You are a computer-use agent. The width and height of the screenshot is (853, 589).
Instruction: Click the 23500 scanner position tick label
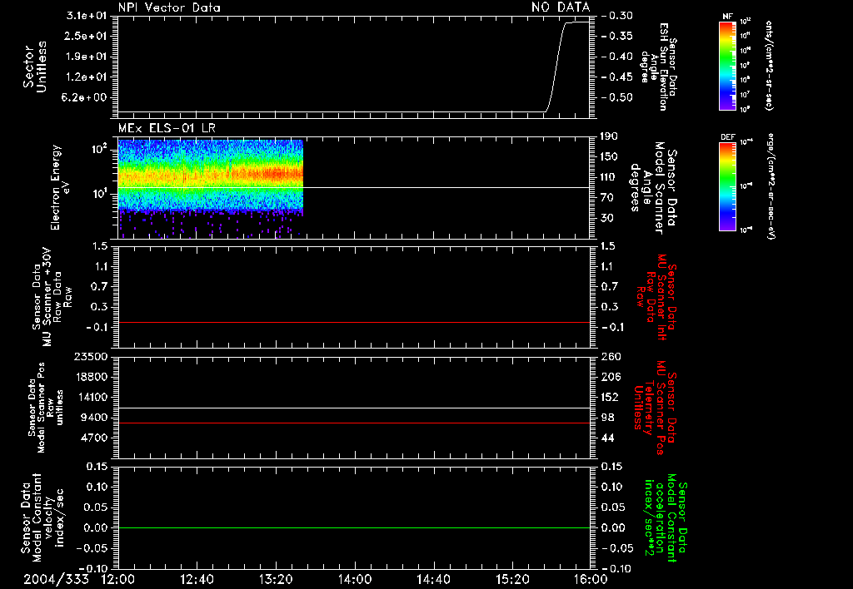(x=90, y=356)
